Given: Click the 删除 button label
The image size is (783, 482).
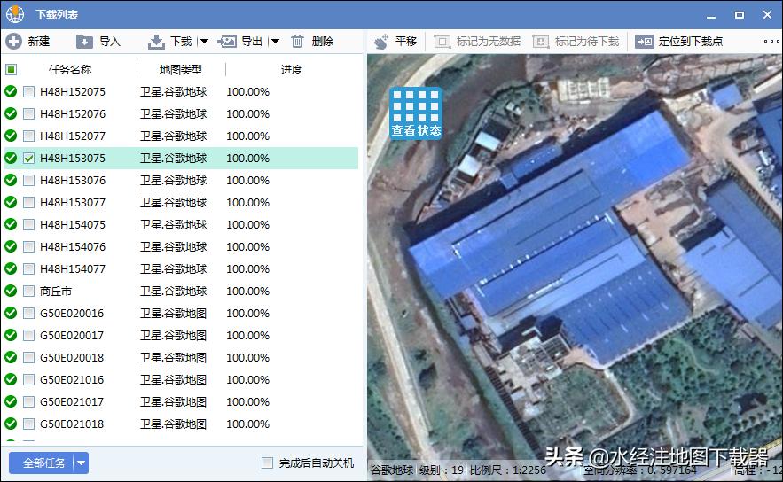Looking at the screenshot, I should click(323, 42).
